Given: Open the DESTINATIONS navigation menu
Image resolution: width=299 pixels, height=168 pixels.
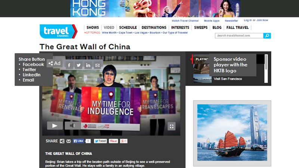Looking at the screenshot, I should [154, 28].
